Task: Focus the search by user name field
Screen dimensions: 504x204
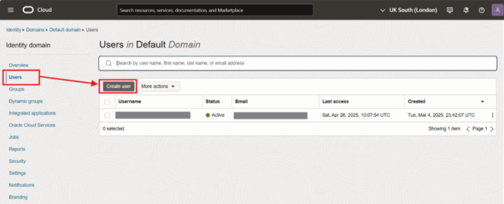Action: tap(298, 63)
